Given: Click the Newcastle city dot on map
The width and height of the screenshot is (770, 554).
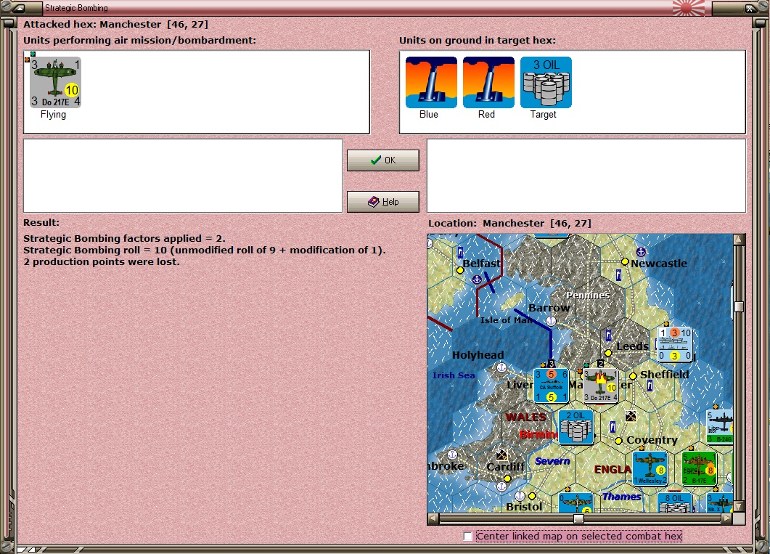Looking at the screenshot, I should [625, 262].
